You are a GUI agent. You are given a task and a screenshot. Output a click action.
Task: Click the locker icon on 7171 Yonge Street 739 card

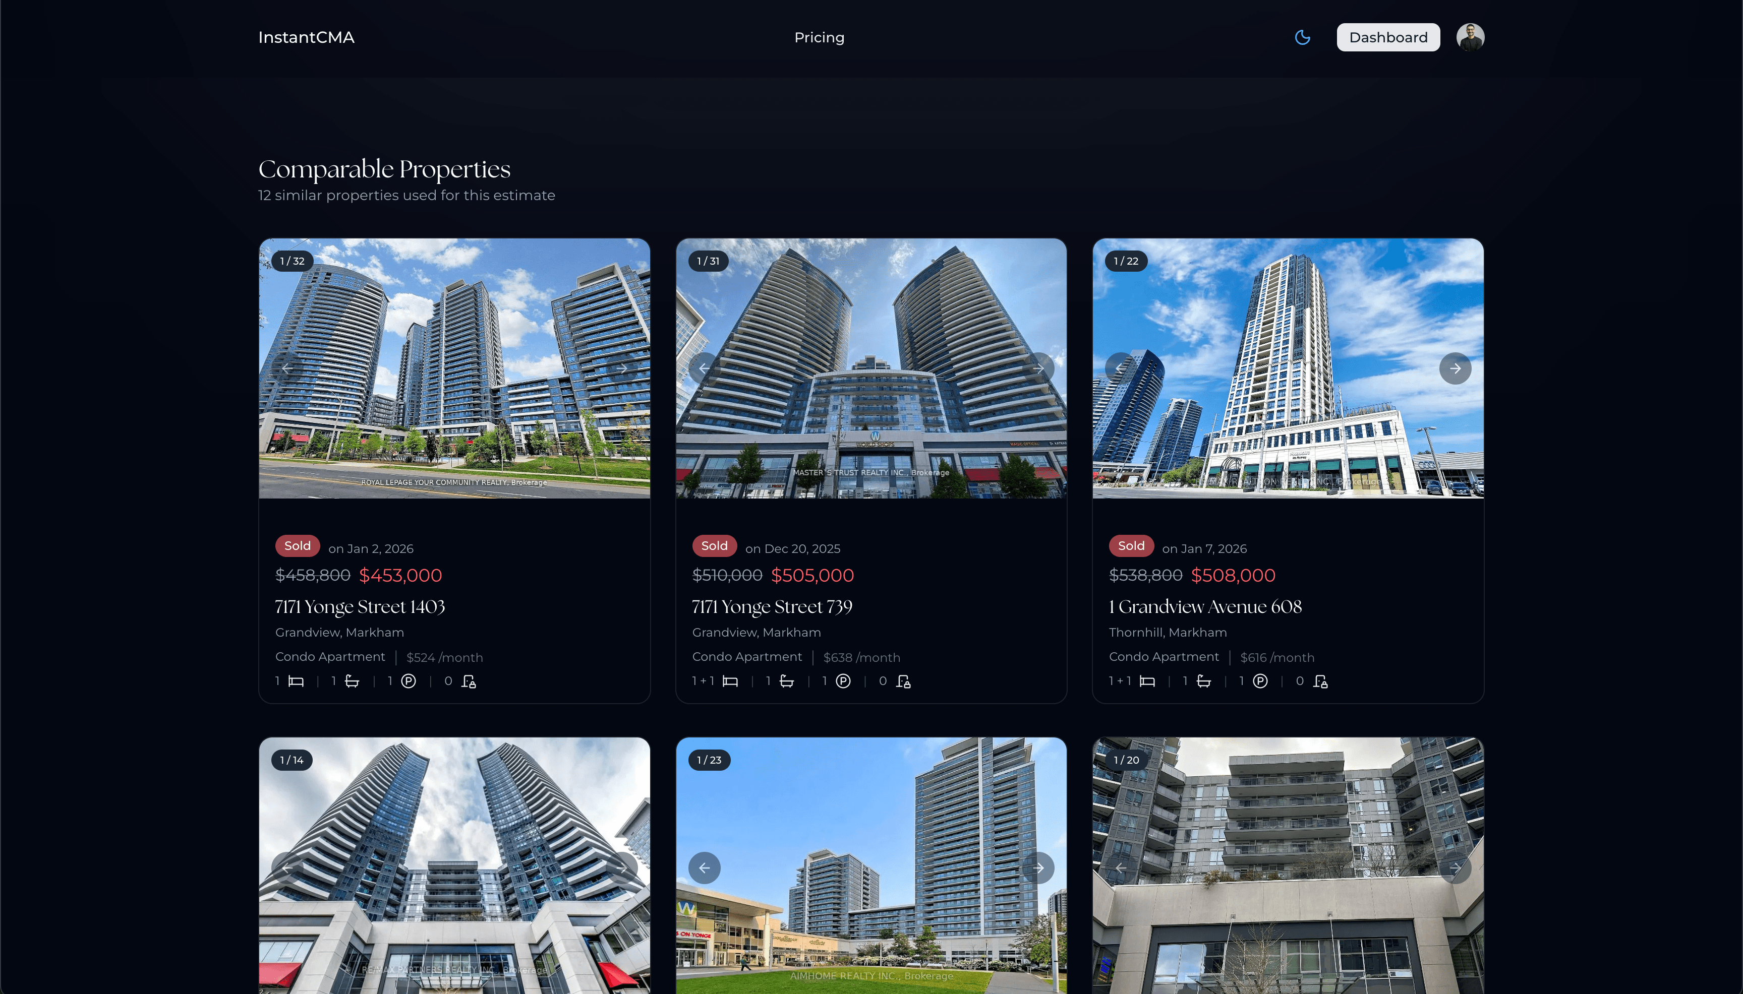pos(903,680)
